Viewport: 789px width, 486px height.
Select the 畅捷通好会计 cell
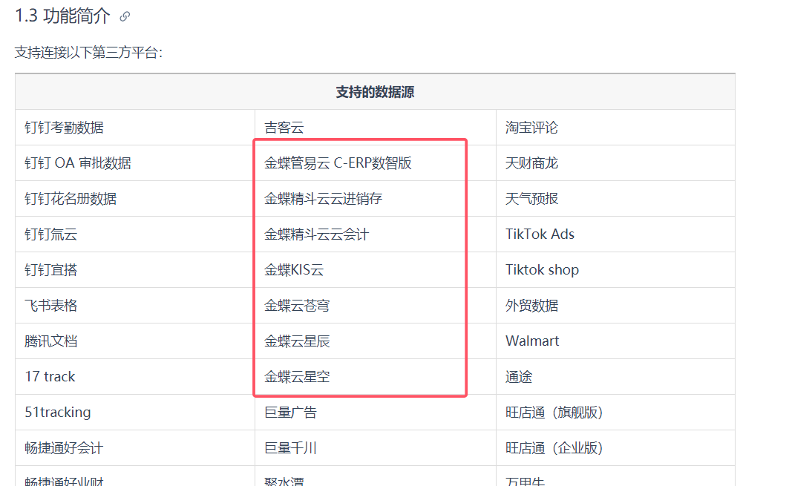click(135, 447)
